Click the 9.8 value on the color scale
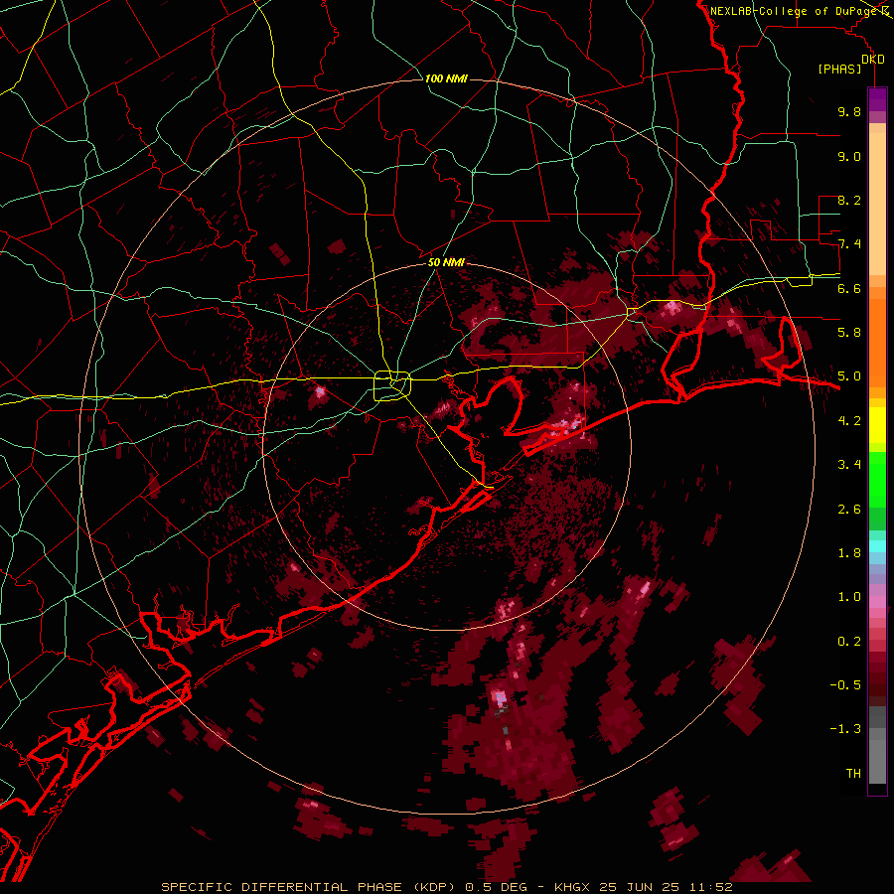The height and width of the screenshot is (894, 894). pos(849,111)
